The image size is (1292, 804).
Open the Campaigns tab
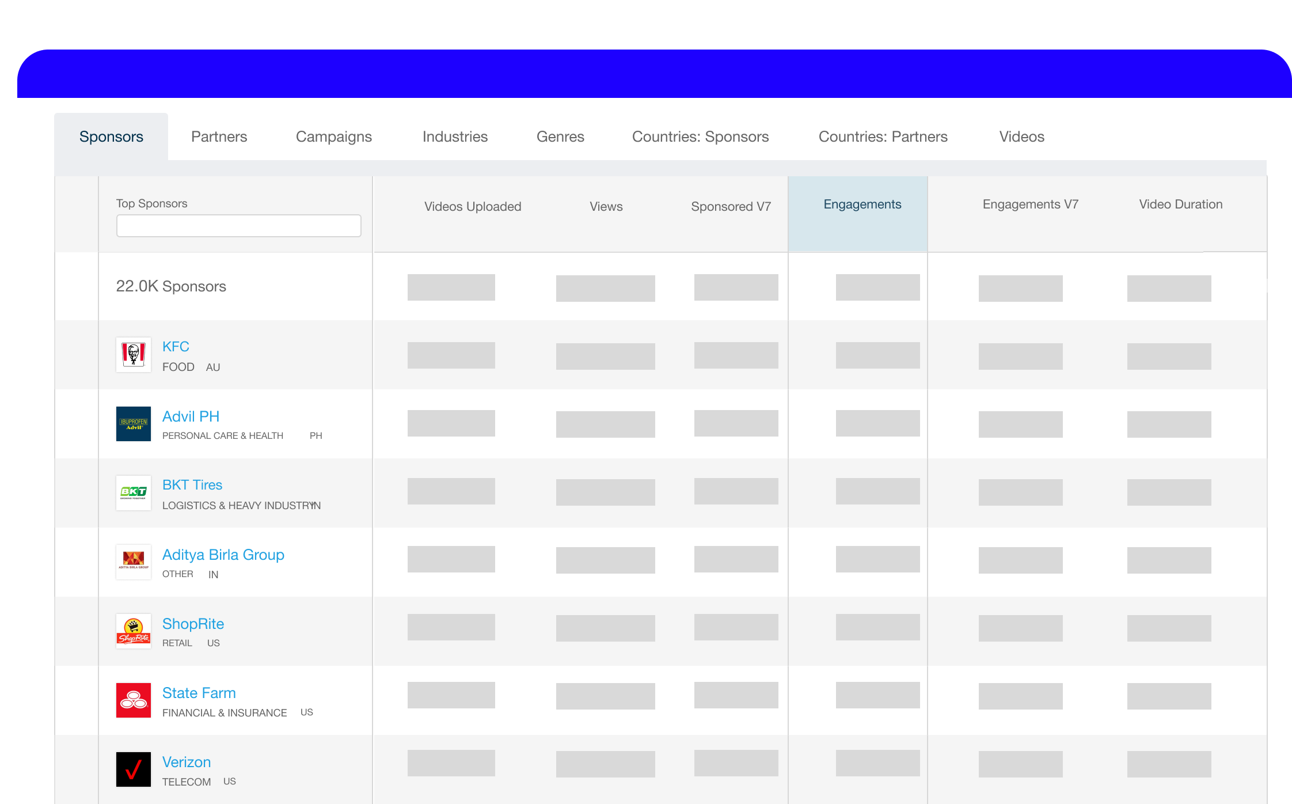tap(333, 136)
